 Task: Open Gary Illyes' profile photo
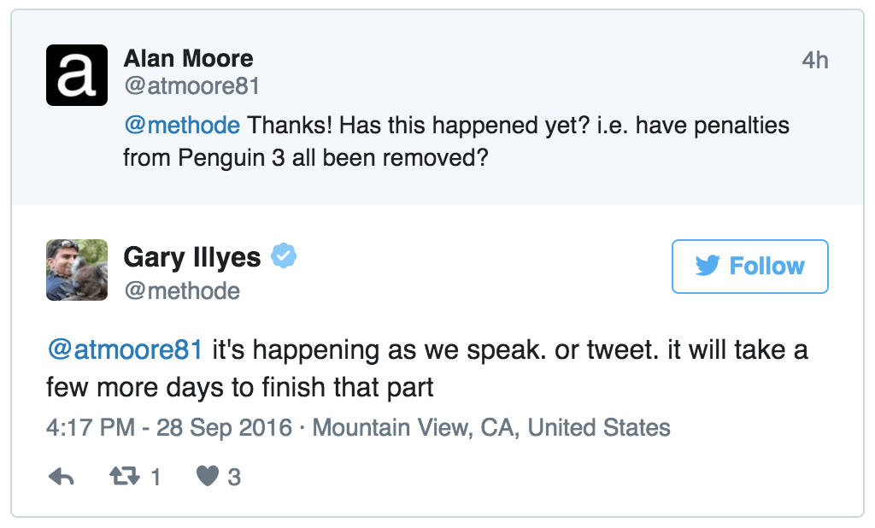pos(77,270)
